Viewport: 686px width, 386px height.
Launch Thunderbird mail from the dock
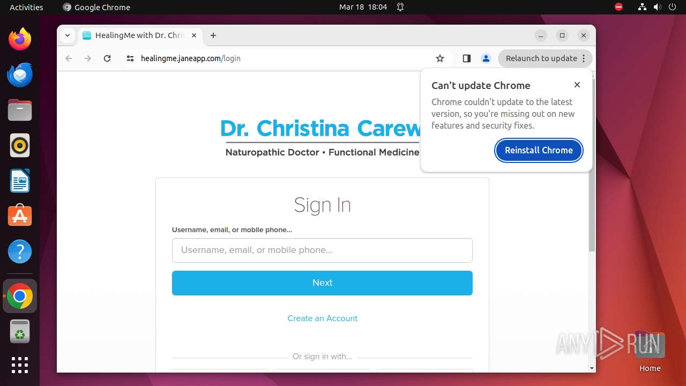pos(20,75)
